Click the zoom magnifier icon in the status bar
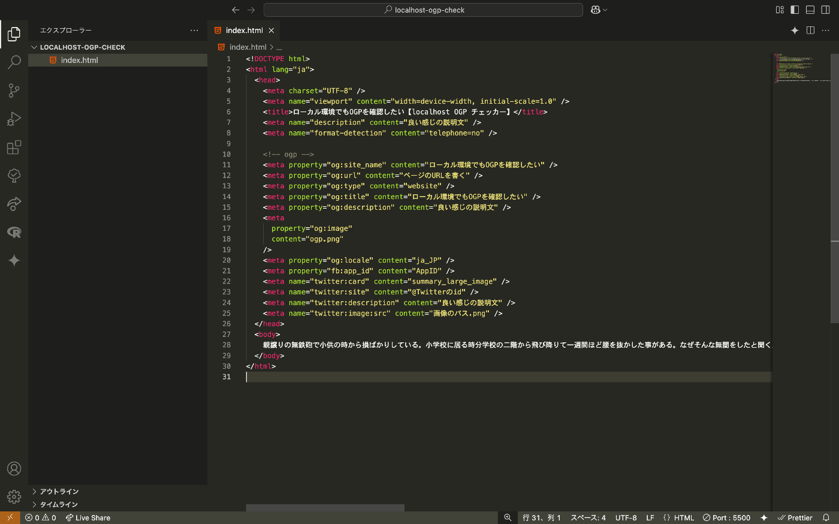 508,517
